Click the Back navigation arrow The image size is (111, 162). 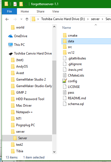(7, 19)
